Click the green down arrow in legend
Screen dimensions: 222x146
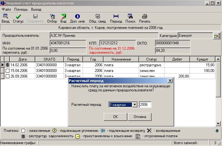[x=217, y=131]
